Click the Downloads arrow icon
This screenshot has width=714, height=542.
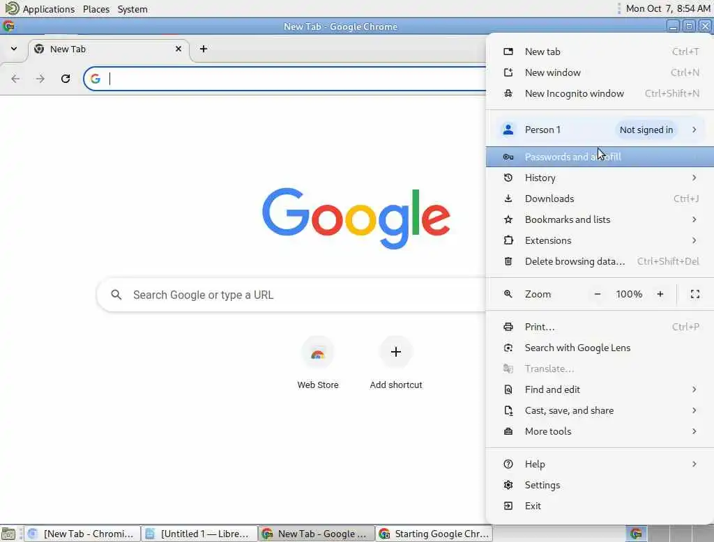point(508,199)
